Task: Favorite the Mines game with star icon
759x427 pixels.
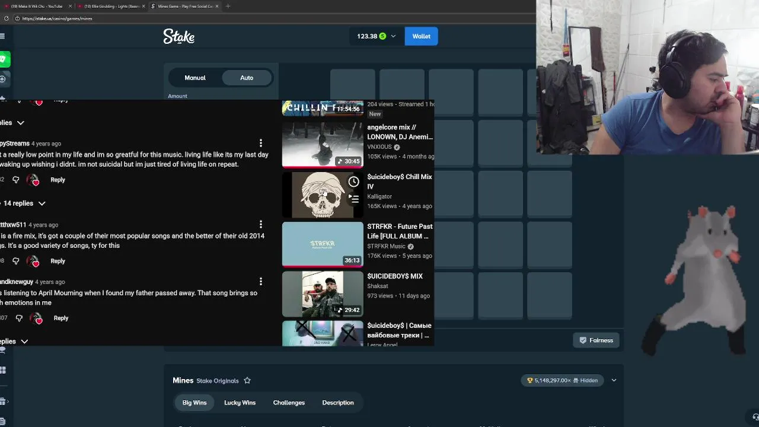Action: coord(247,381)
